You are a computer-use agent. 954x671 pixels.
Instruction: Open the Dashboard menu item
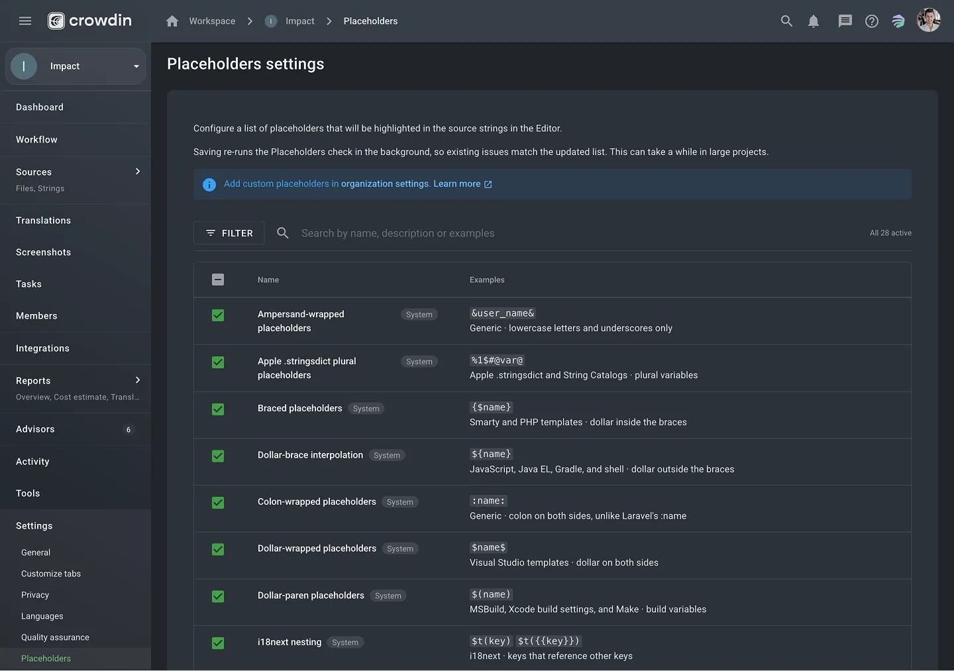(x=76, y=107)
